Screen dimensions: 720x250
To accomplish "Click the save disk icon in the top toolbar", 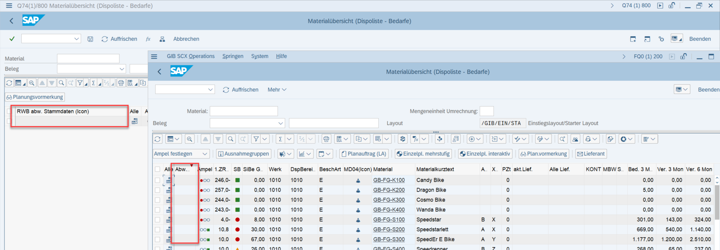I will tap(90, 39).
